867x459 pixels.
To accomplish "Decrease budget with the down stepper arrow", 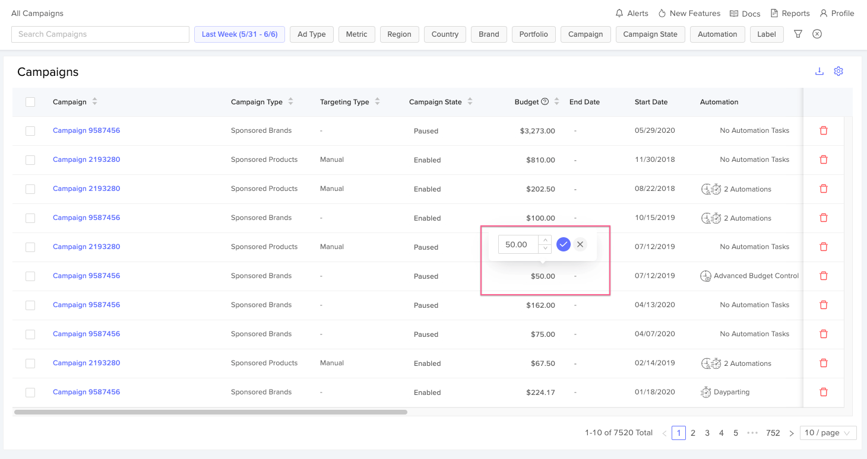I will (545, 248).
